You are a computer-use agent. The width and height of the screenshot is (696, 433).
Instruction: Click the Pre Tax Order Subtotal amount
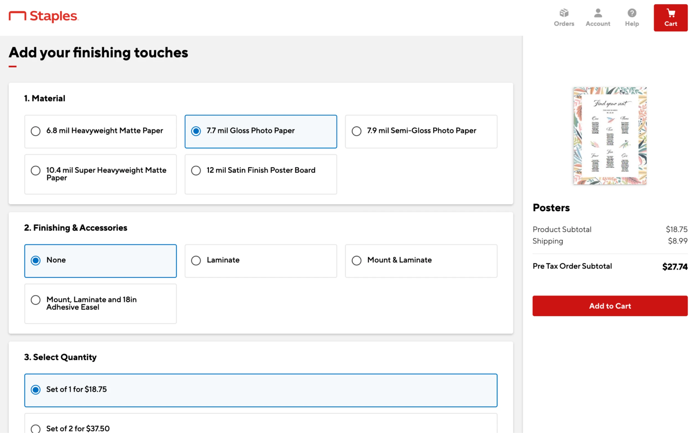[x=674, y=266]
